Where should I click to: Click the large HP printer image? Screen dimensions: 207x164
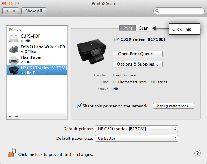point(92,52)
